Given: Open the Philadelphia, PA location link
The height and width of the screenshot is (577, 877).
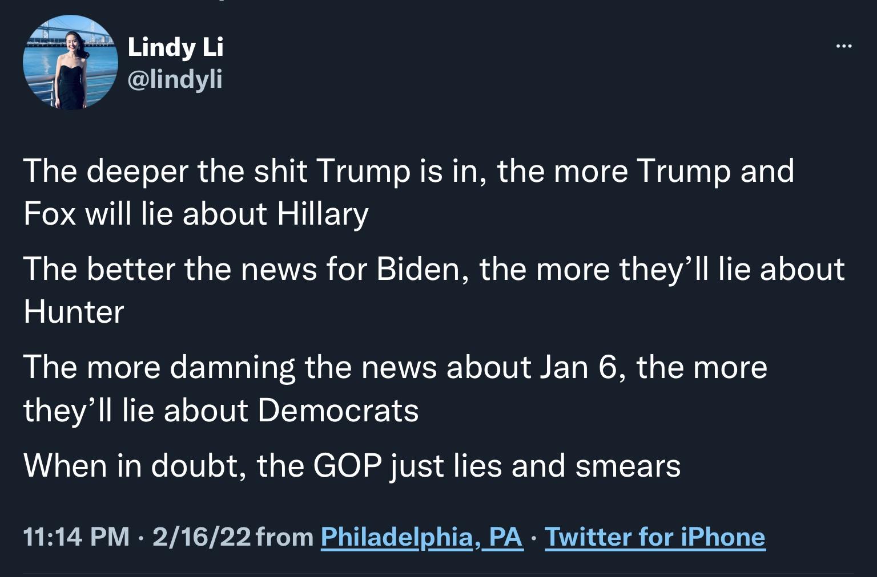Looking at the screenshot, I should (423, 537).
